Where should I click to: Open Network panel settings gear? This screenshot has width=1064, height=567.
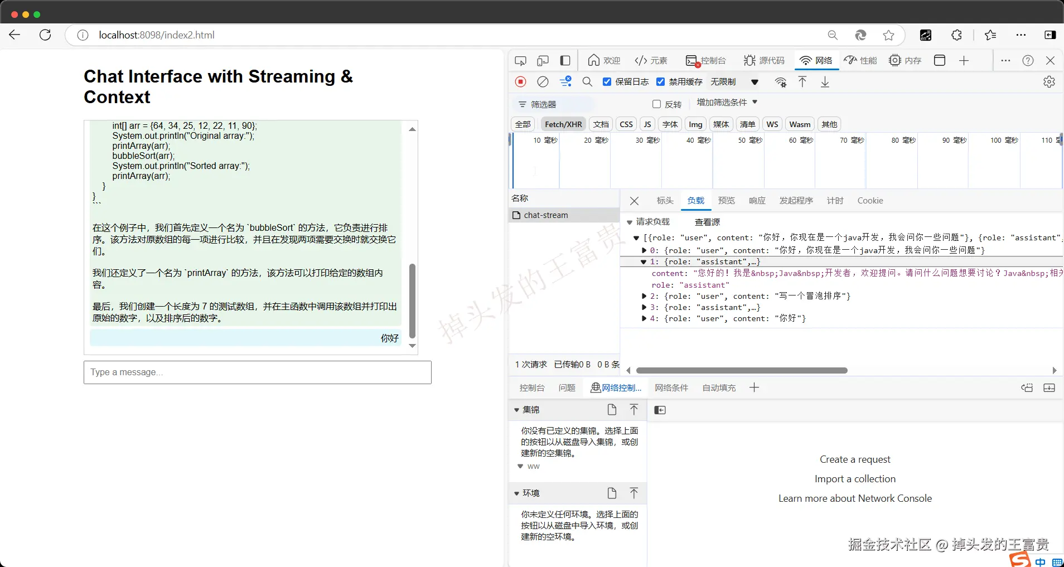pos(1049,82)
